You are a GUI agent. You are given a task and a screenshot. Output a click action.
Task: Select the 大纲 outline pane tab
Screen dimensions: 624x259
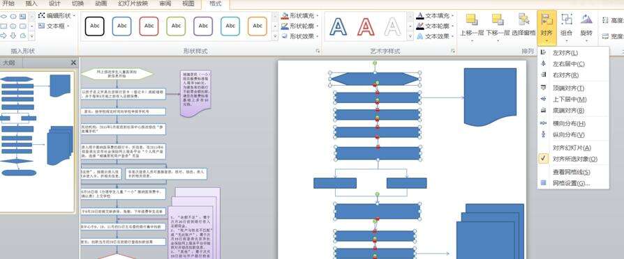(x=9, y=63)
